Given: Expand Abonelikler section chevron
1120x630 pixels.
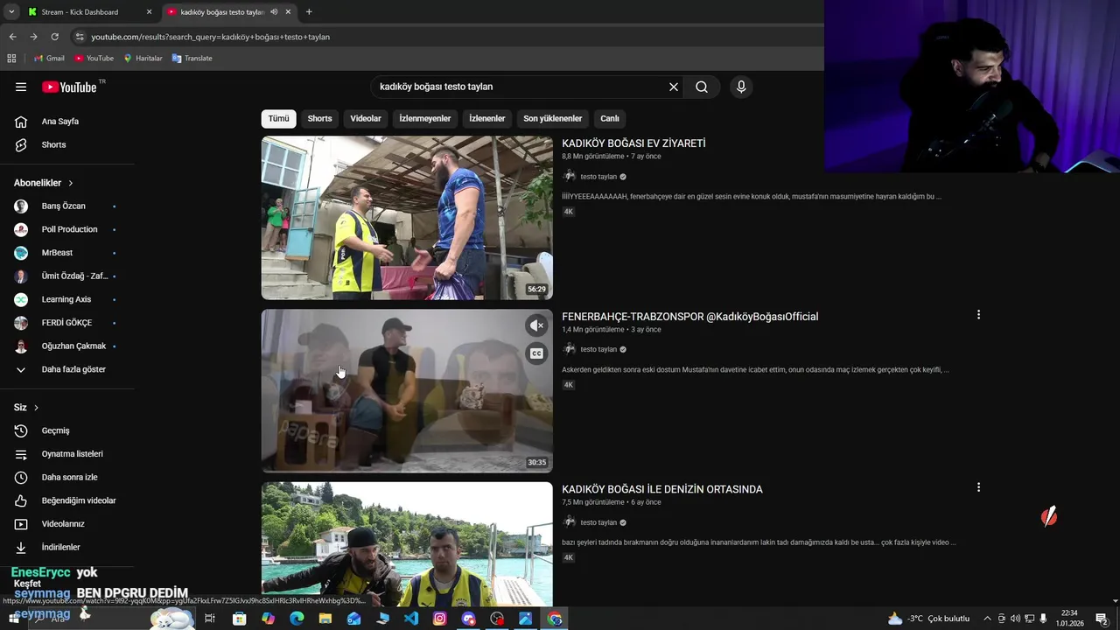Looking at the screenshot, I should coord(71,183).
